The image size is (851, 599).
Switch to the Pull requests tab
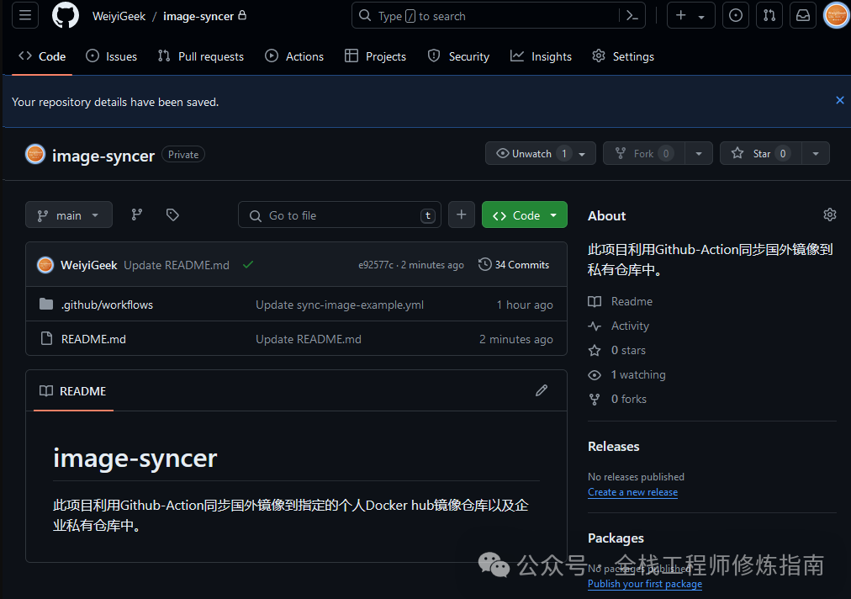coord(201,56)
